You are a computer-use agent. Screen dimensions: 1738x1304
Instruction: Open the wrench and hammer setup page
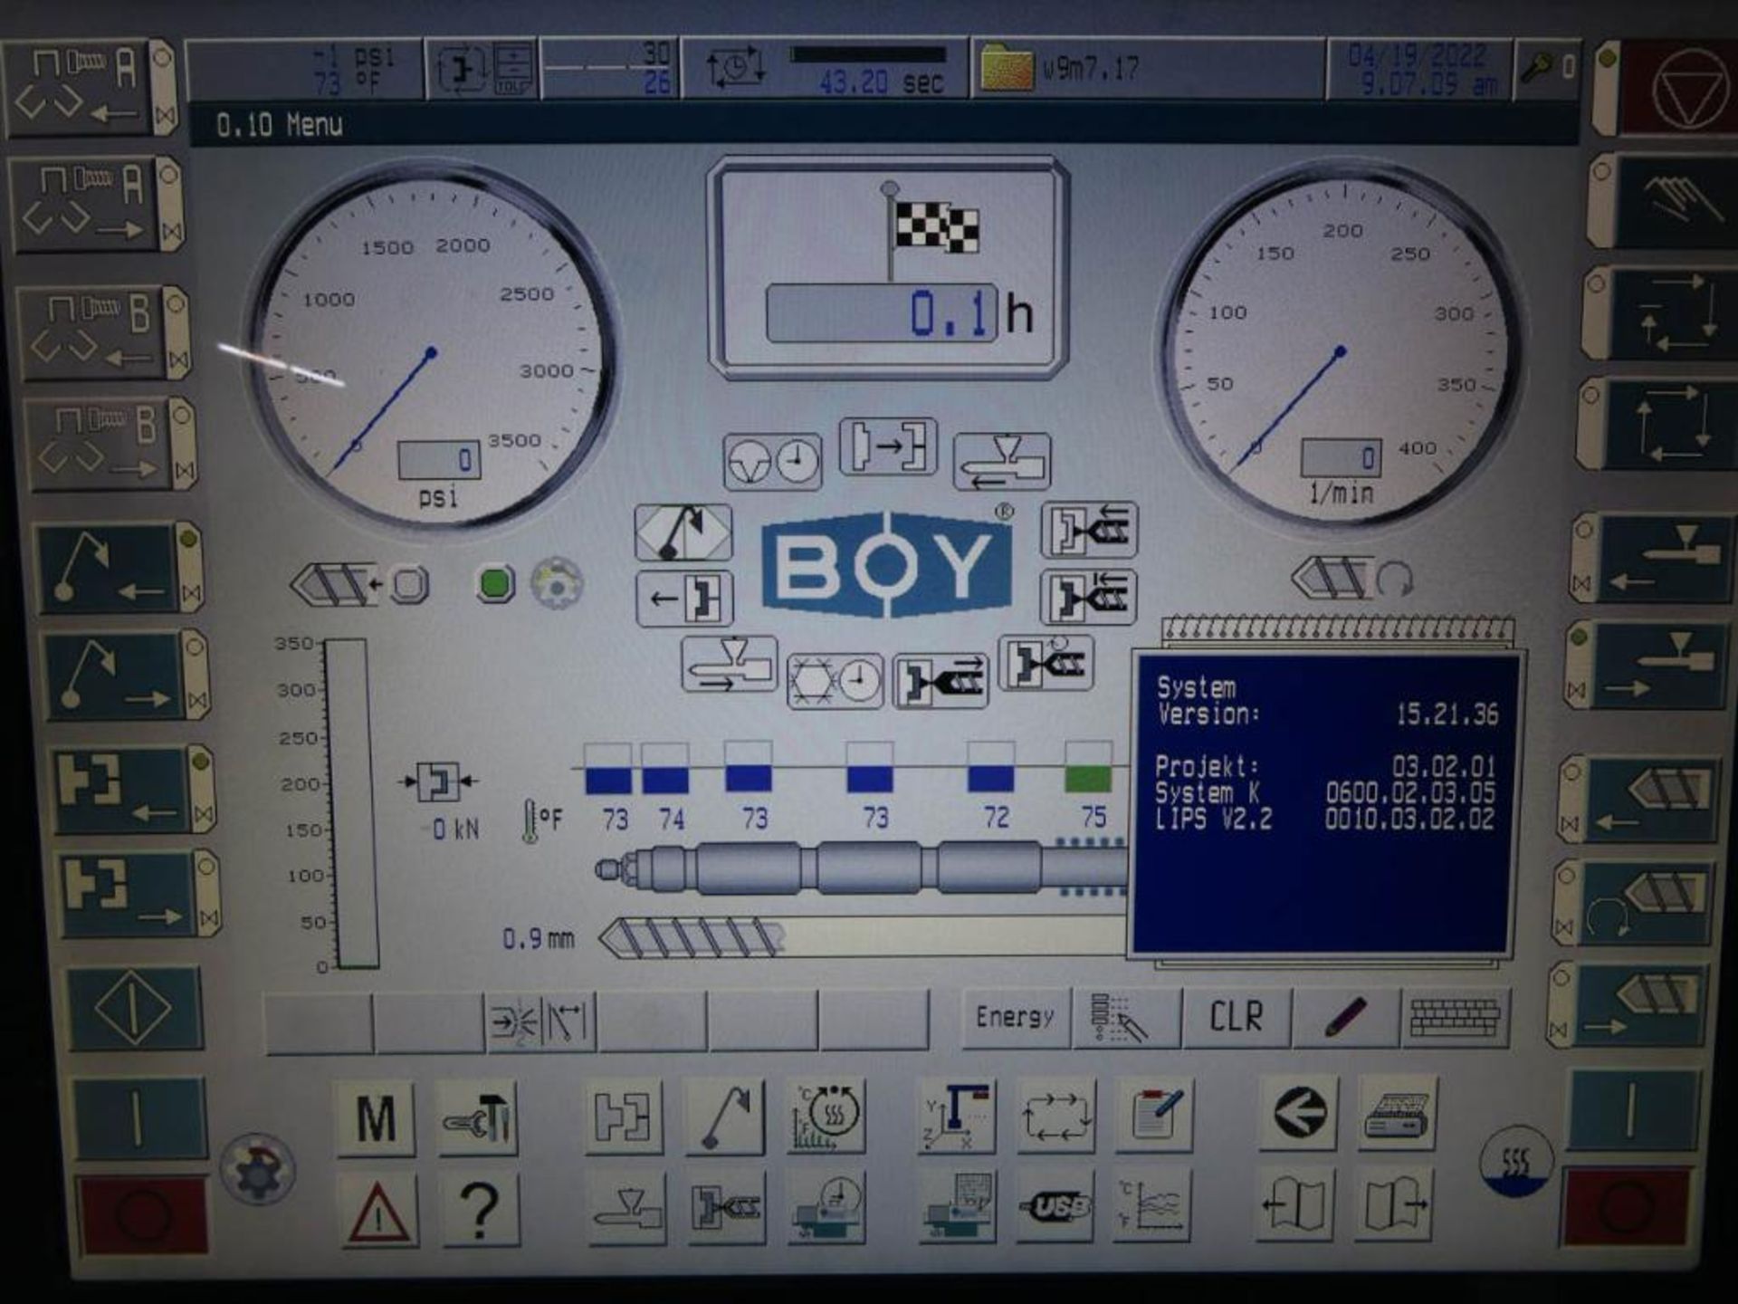click(x=477, y=1118)
